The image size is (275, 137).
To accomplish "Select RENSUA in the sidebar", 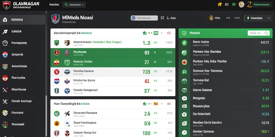I will pyautogui.click(x=23, y=20).
